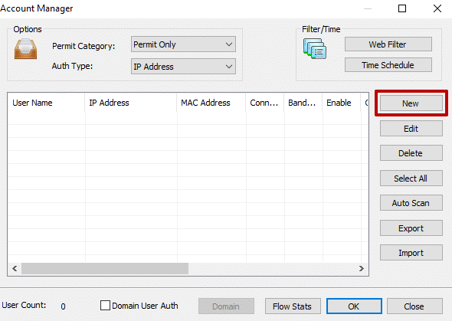Enable the Domain User Auth checkbox
Screen dimensions: 452x321
click(105, 306)
